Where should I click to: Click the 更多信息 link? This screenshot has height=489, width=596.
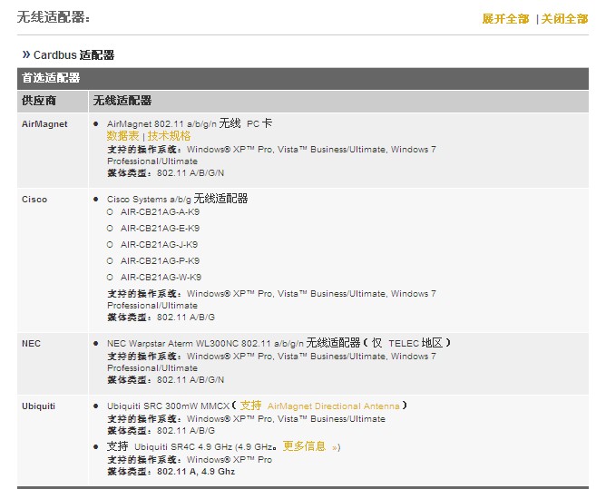[x=304, y=446]
